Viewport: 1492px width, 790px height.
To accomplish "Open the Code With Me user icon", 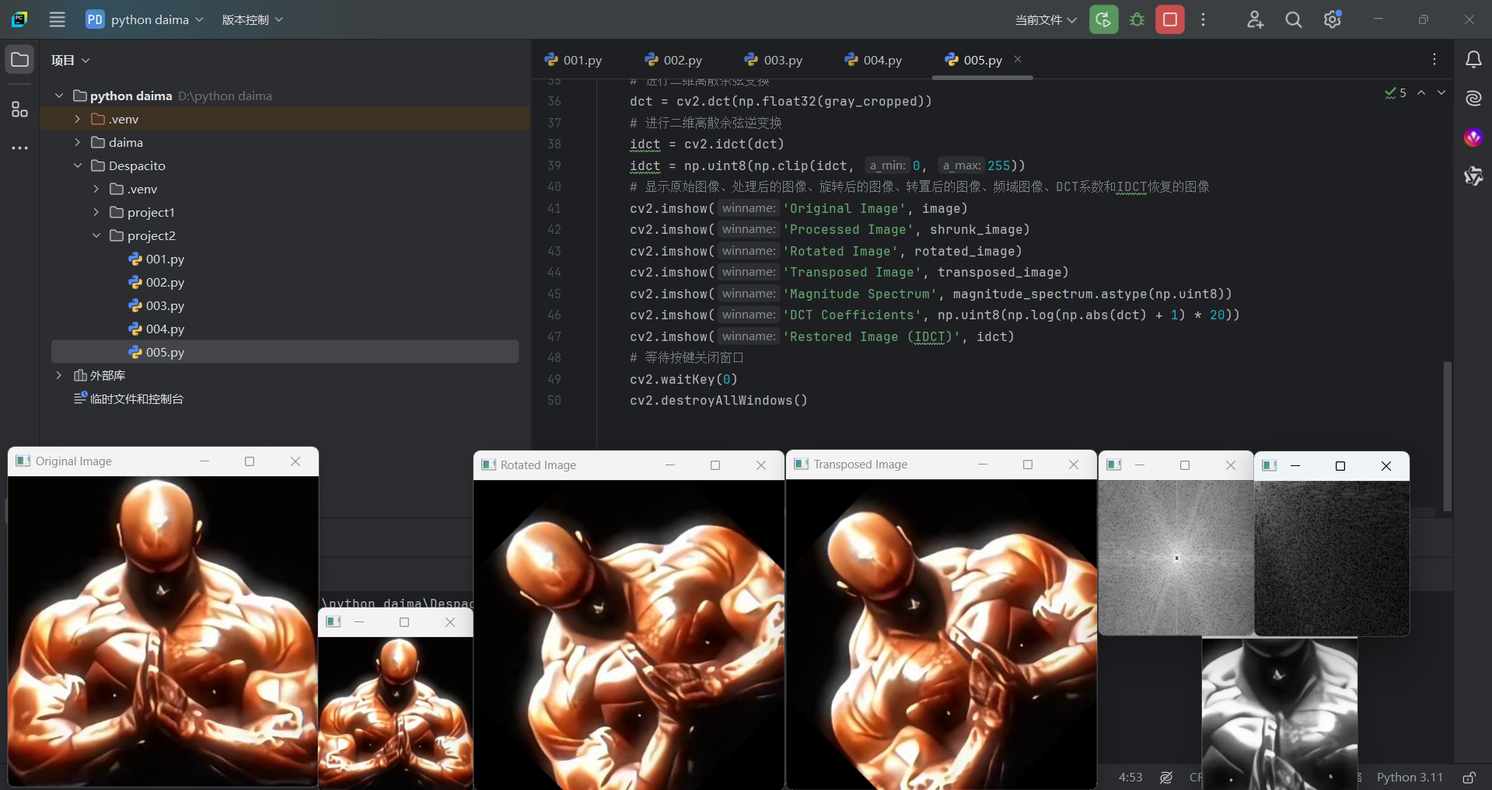I will coord(1255,19).
